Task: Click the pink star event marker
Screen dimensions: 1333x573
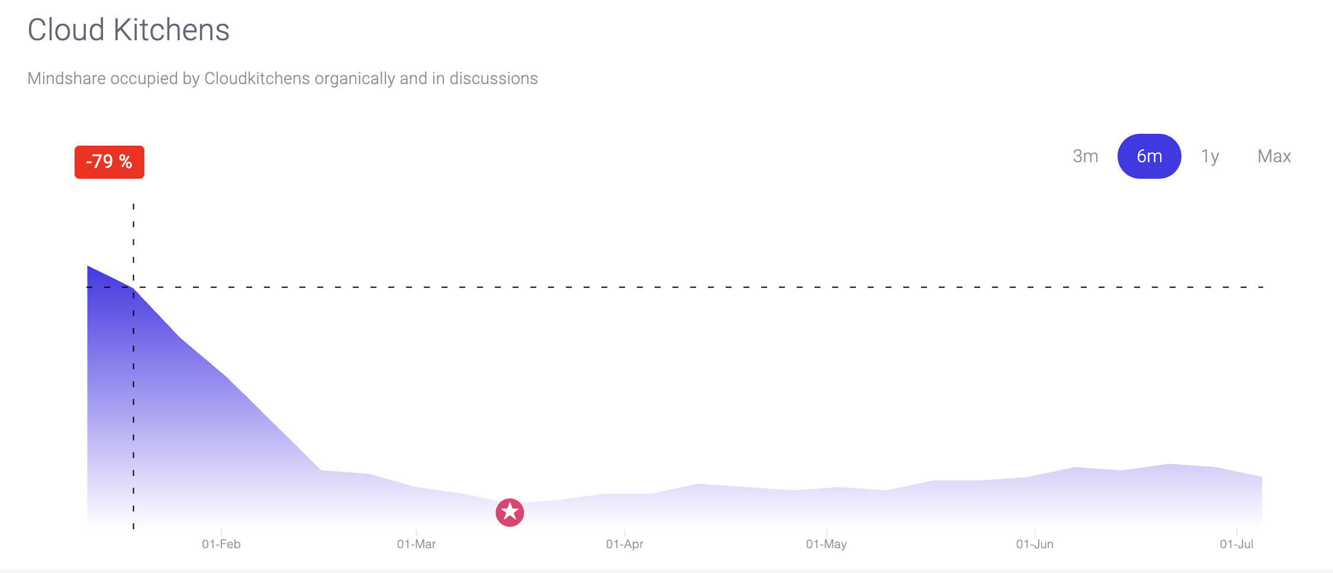Action: tap(510, 512)
